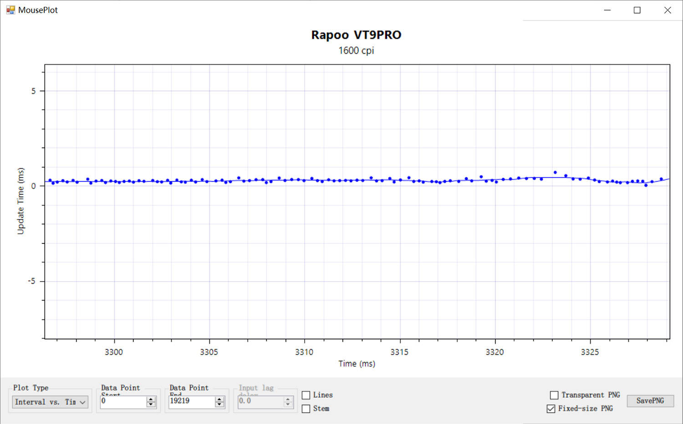Screen dimensions: 683x424
Task: Click the 3300 tick label on time axis
Action: point(114,352)
